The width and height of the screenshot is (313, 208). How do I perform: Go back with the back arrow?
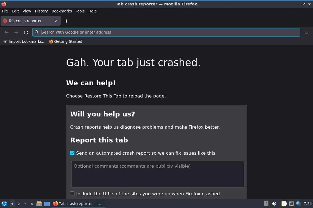tap(7, 32)
